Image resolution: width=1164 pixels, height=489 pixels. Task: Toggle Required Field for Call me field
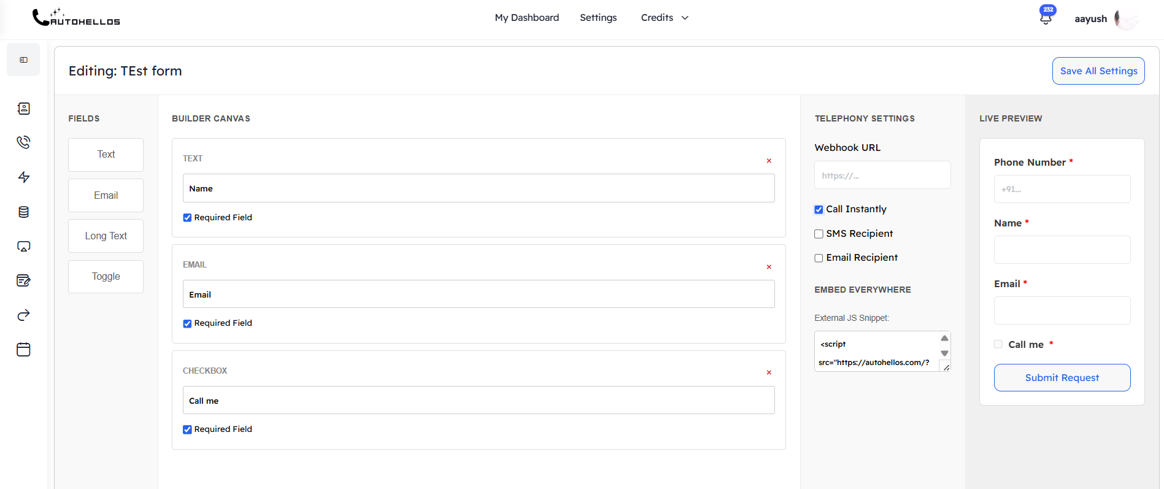click(187, 429)
